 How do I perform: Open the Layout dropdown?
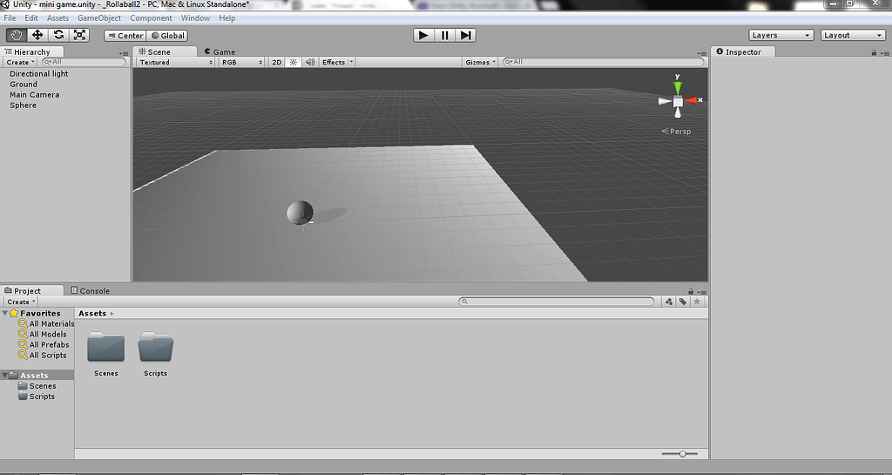click(x=853, y=36)
